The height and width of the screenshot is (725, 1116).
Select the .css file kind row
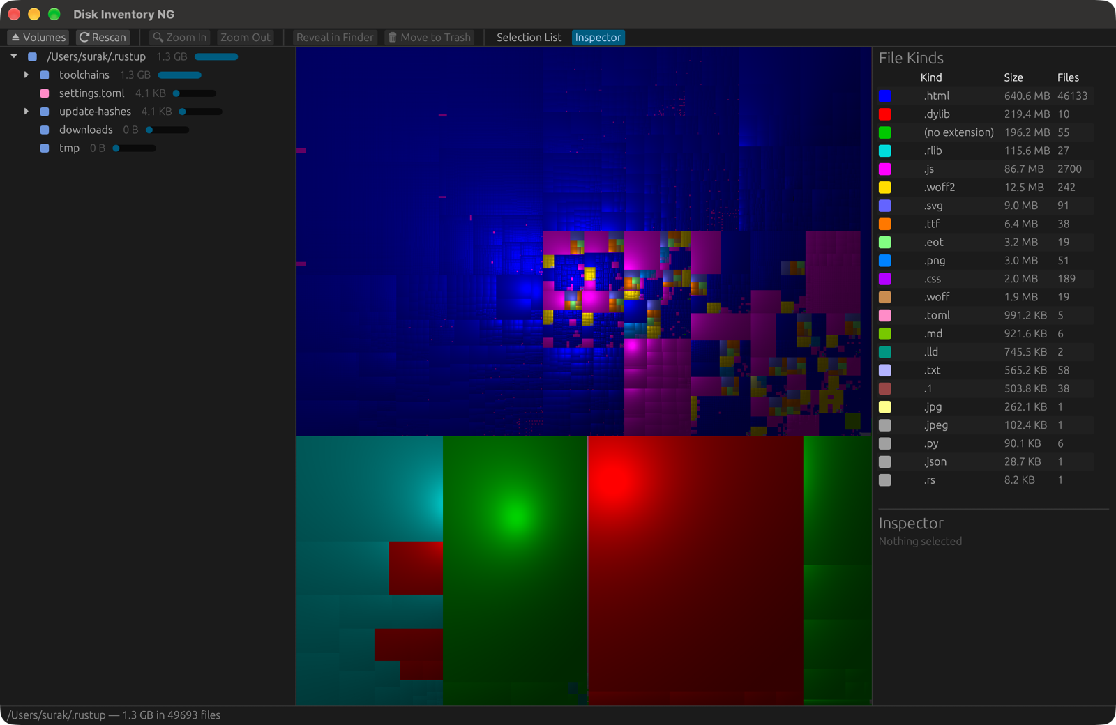tap(986, 279)
